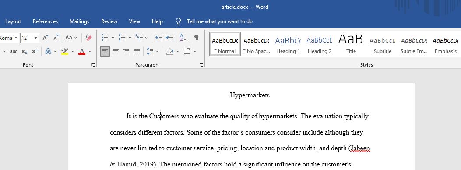Toggle the Bullets list button
The image size is (461, 170).
[105, 38]
